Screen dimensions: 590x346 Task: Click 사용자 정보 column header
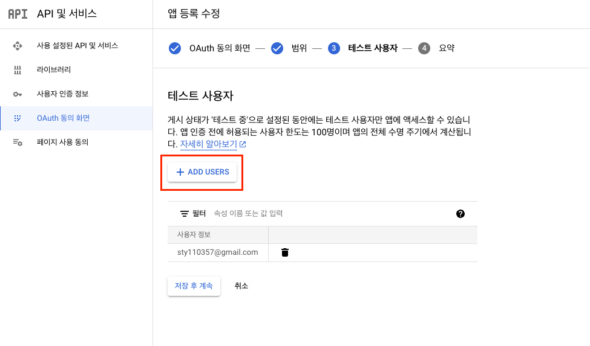pos(218,235)
